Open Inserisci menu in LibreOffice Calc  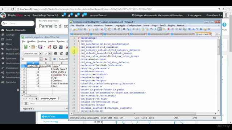click(51, 42)
